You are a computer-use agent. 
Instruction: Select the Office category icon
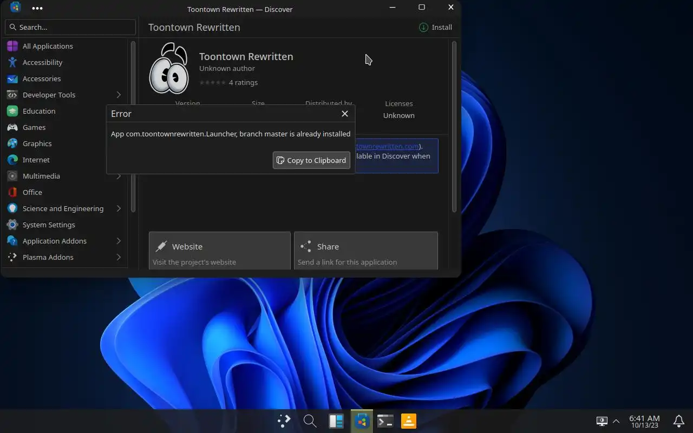point(12,192)
